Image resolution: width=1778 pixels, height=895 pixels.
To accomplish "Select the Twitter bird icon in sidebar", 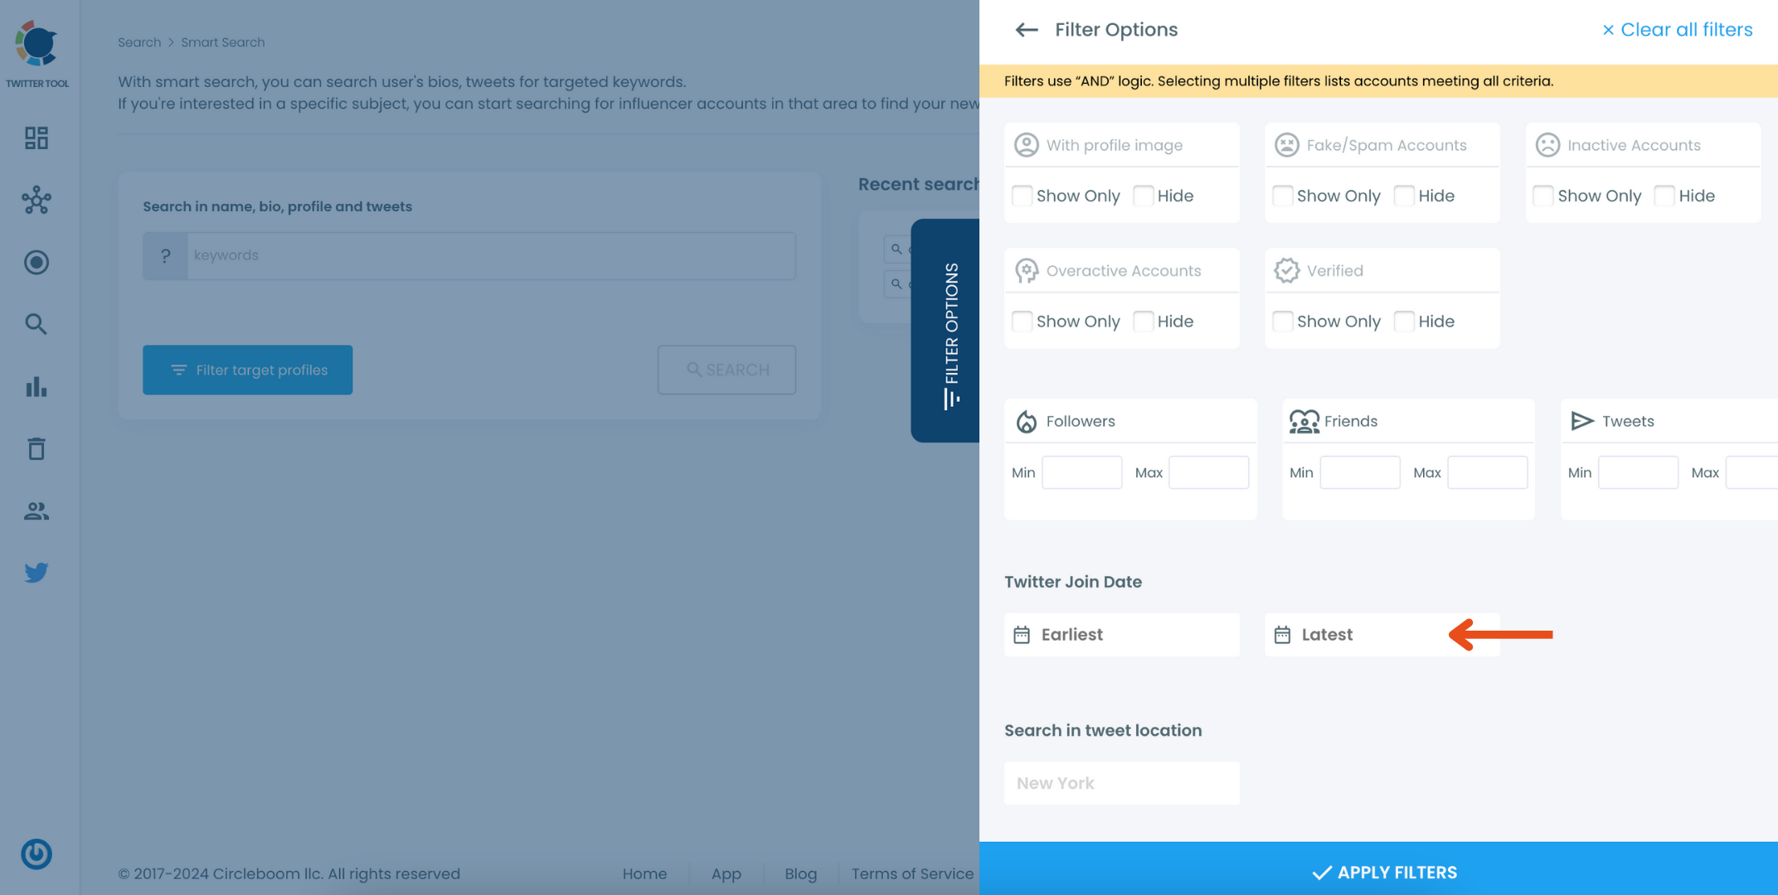I will [x=36, y=572].
